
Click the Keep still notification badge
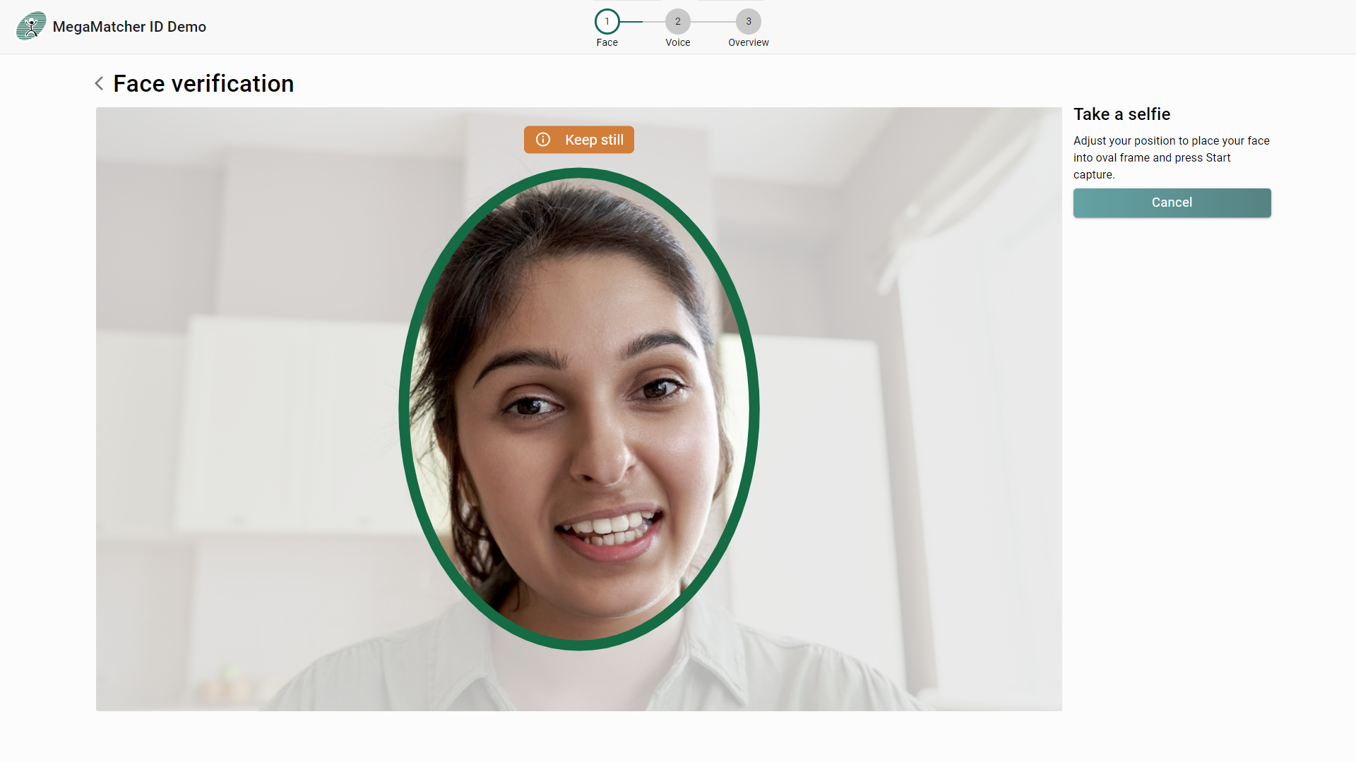click(x=578, y=140)
